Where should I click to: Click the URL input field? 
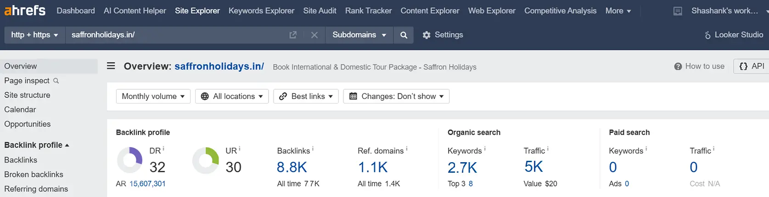pyautogui.click(x=177, y=35)
